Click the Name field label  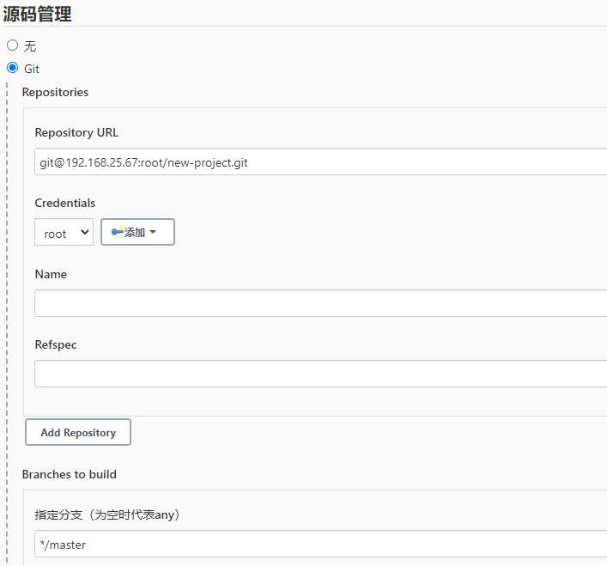point(51,275)
